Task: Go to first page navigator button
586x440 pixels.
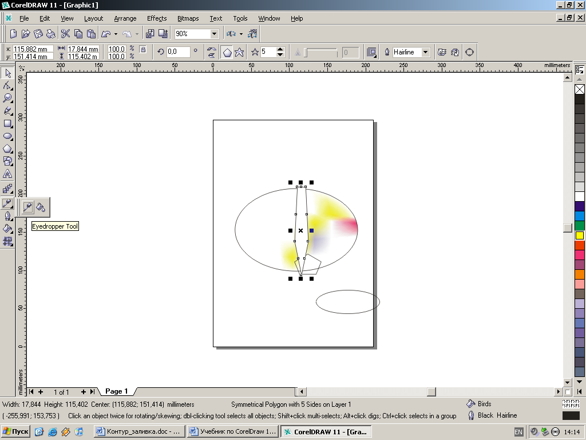Action: (31, 392)
